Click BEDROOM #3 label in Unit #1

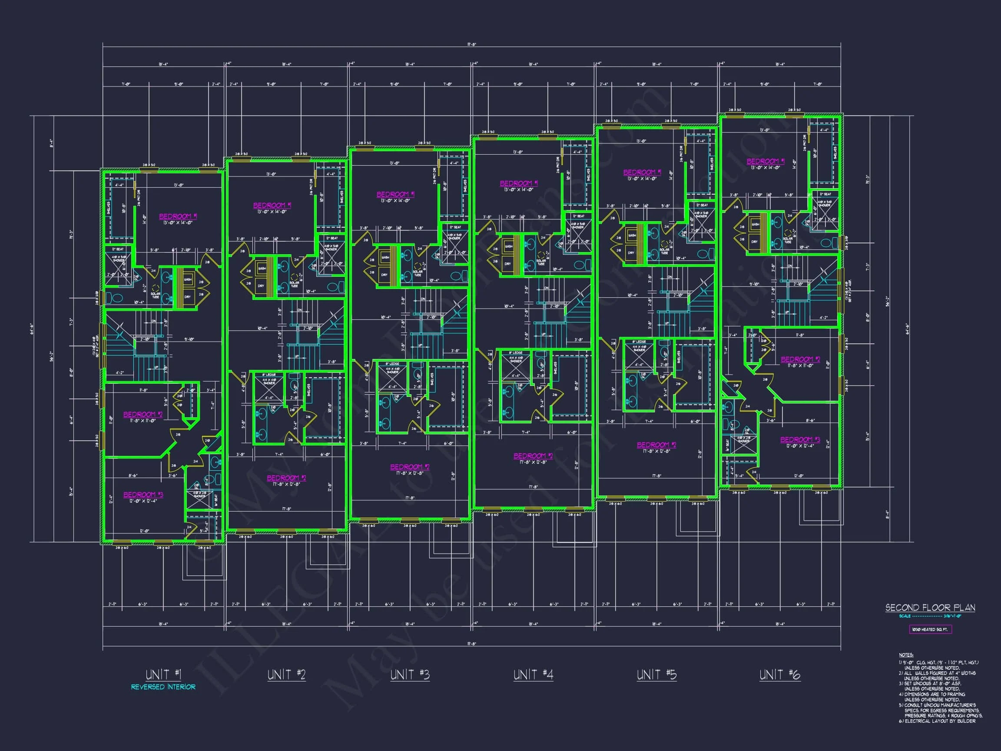143,495
